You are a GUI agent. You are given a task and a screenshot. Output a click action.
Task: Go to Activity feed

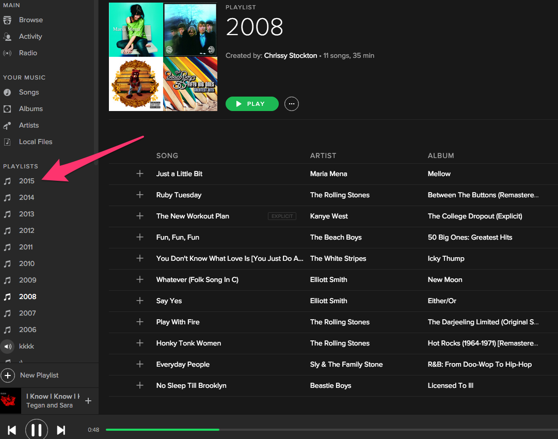point(30,36)
